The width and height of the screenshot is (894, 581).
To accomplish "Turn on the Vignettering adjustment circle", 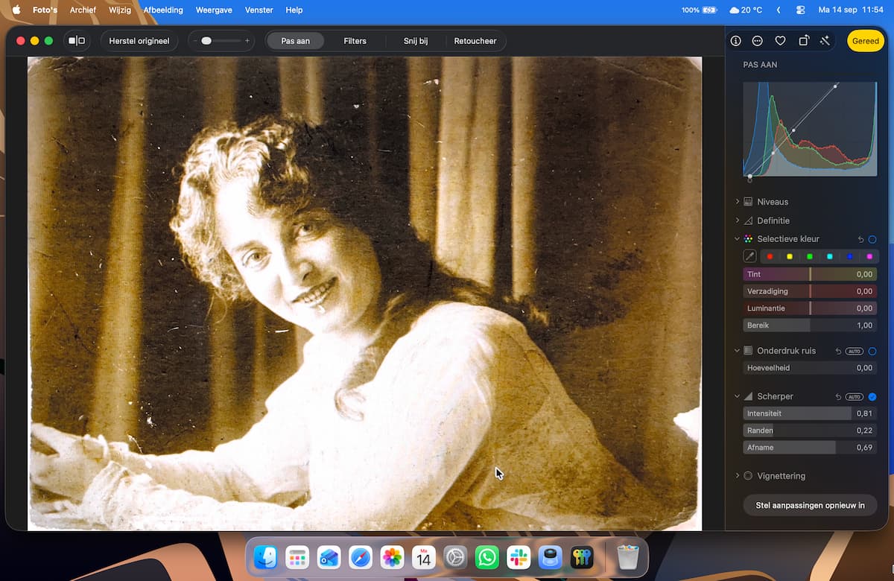I will coord(748,475).
